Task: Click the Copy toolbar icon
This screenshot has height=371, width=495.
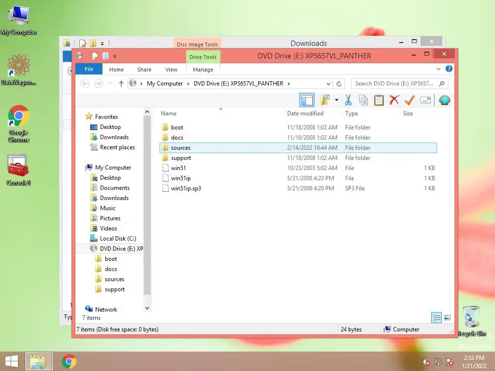Action: click(364, 100)
